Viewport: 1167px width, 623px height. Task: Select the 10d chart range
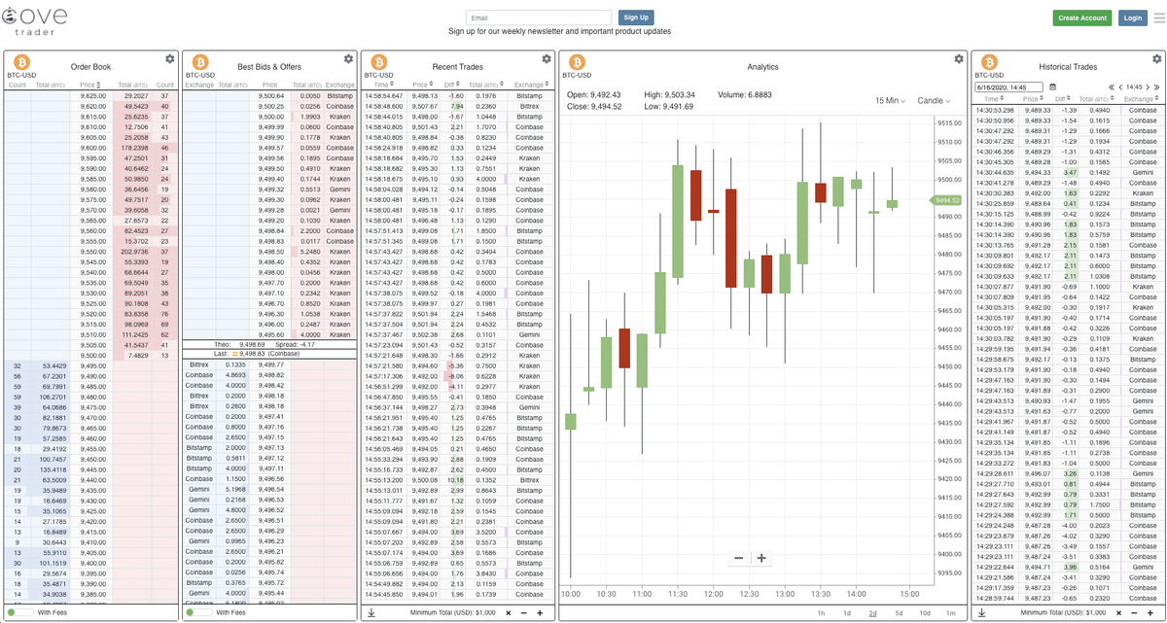[x=924, y=613]
